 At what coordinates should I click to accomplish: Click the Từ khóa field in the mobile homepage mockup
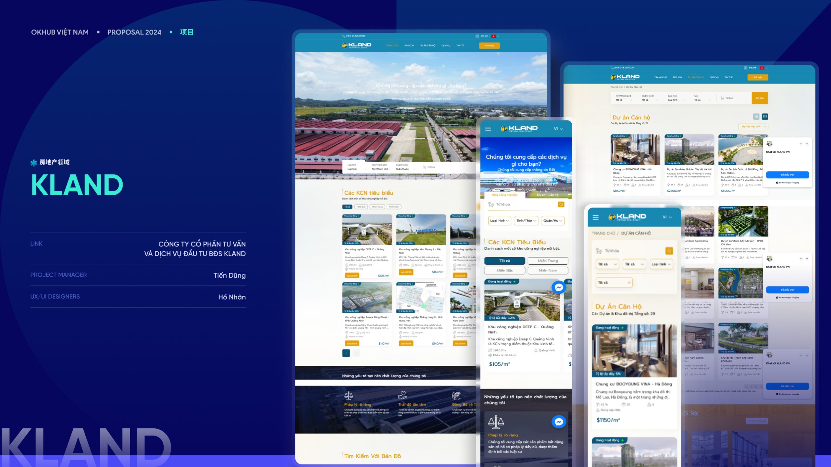[x=523, y=204]
